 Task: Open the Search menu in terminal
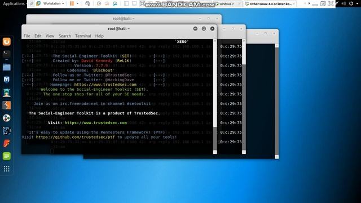coord(65,36)
